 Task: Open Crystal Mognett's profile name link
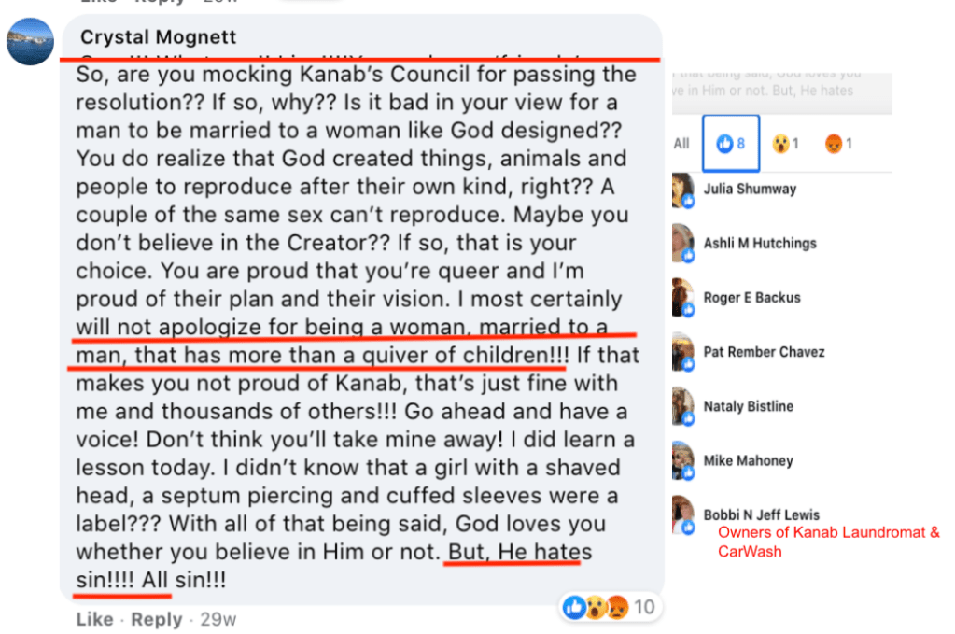[x=158, y=37]
